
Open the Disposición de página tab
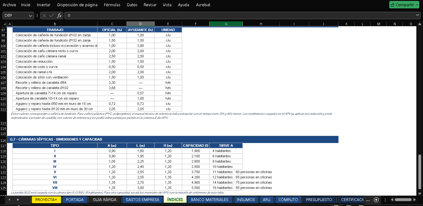(77, 5)
